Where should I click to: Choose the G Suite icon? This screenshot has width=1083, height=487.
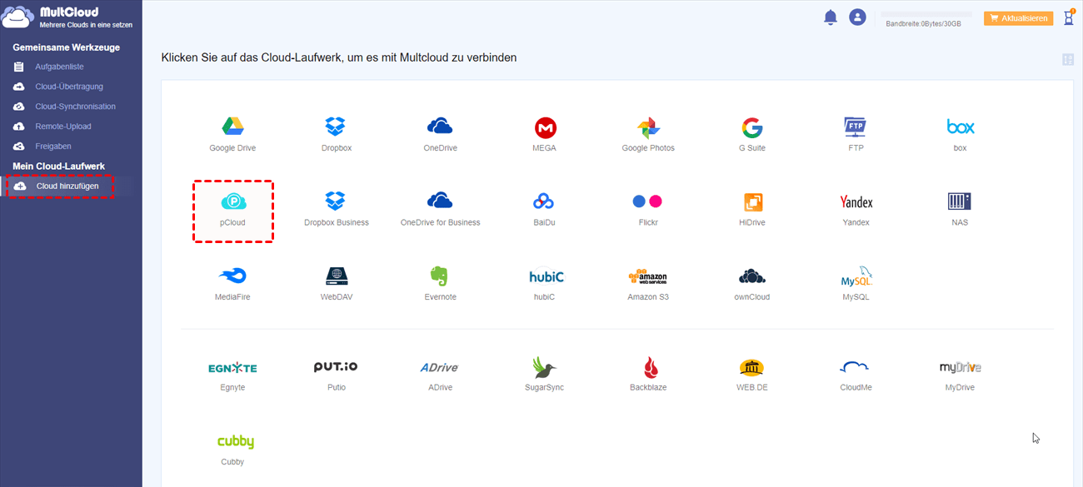click(x=751, y=127)
